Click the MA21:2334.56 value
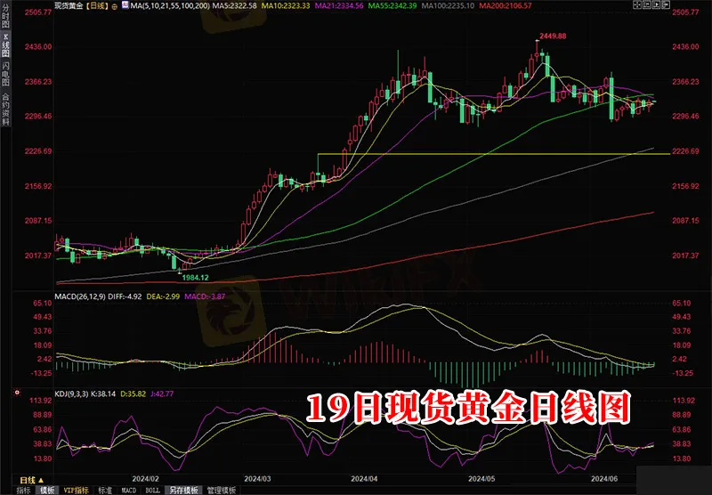This screenshot has width=712, height=495. [x=339, y=6]
